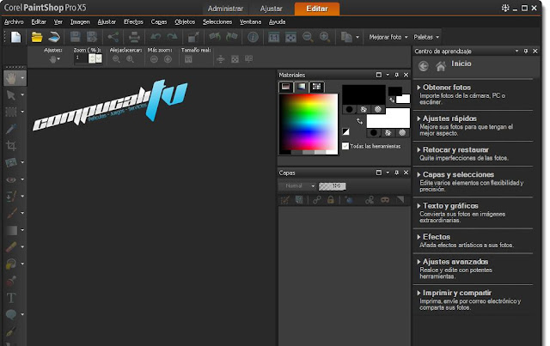The height and width of the screenshot is (346, 550).
Task: Open the Imagen menu
Action: coord(80,21)
